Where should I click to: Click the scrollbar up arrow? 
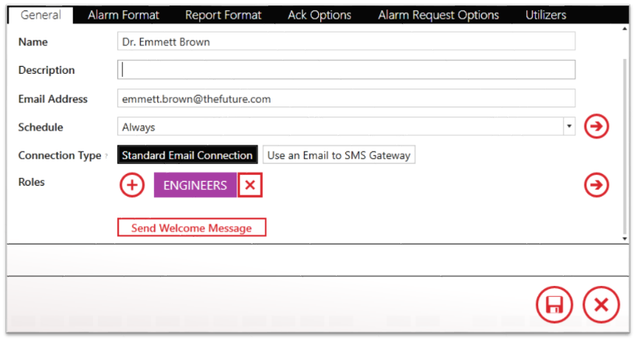coord(624,29)
